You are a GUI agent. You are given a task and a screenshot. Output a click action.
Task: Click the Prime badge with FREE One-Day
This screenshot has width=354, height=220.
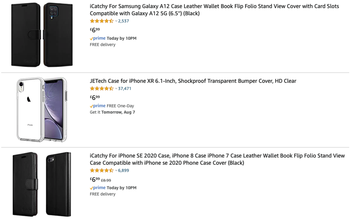[x=98, y=106]
